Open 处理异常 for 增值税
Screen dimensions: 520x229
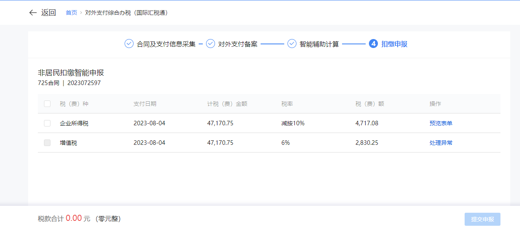coord(441,143)
